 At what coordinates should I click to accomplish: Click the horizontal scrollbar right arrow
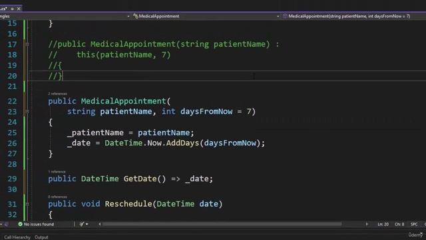click(367, 224)
